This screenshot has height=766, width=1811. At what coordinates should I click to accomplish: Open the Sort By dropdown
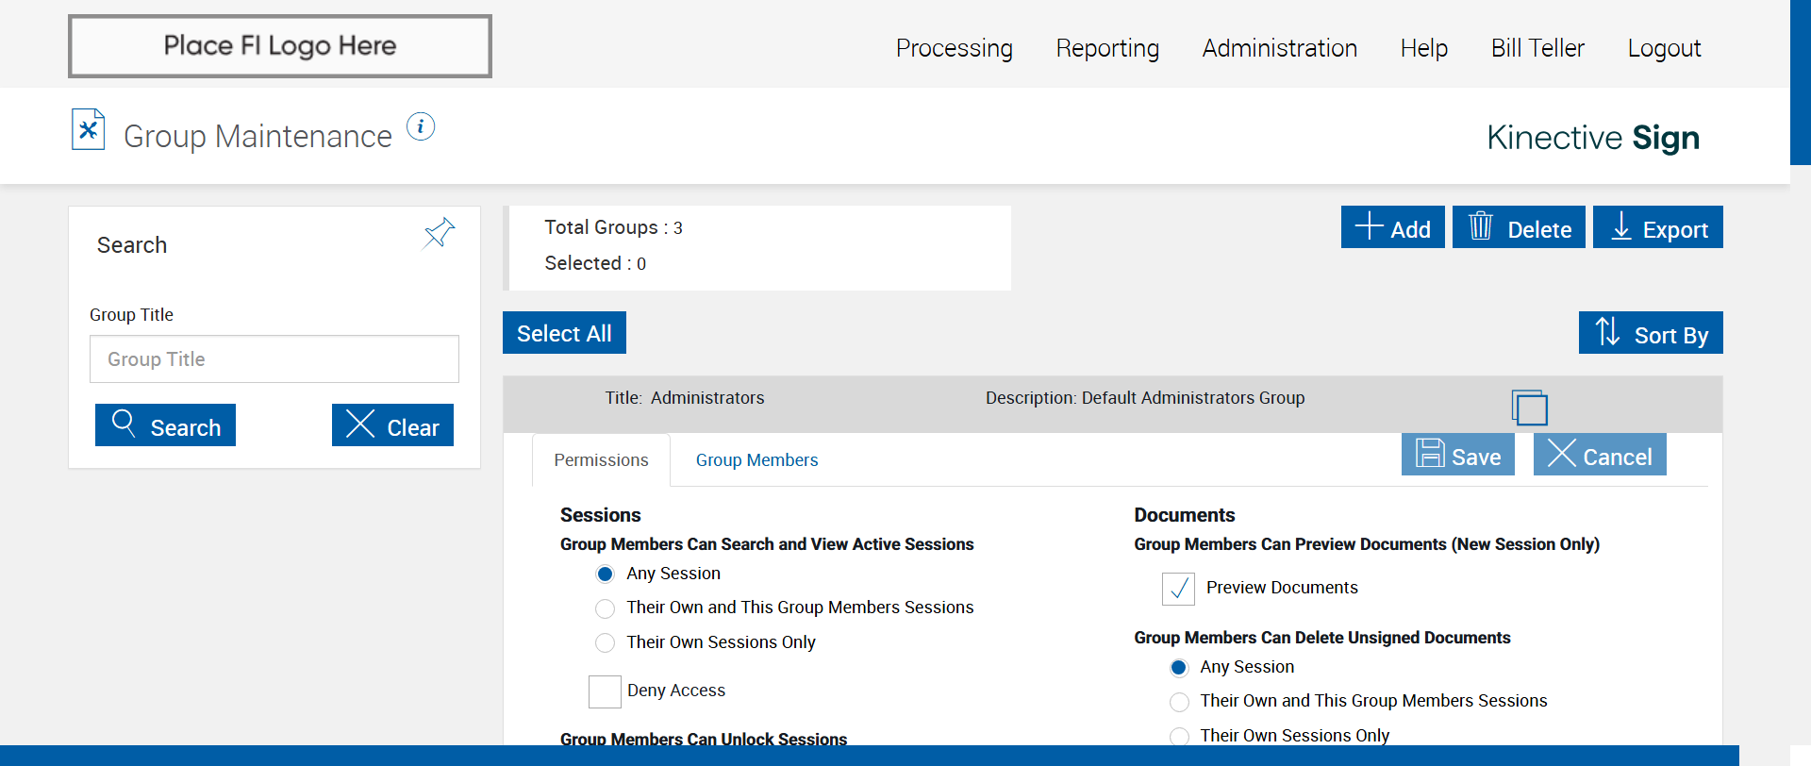click(x=1651, y=333)
